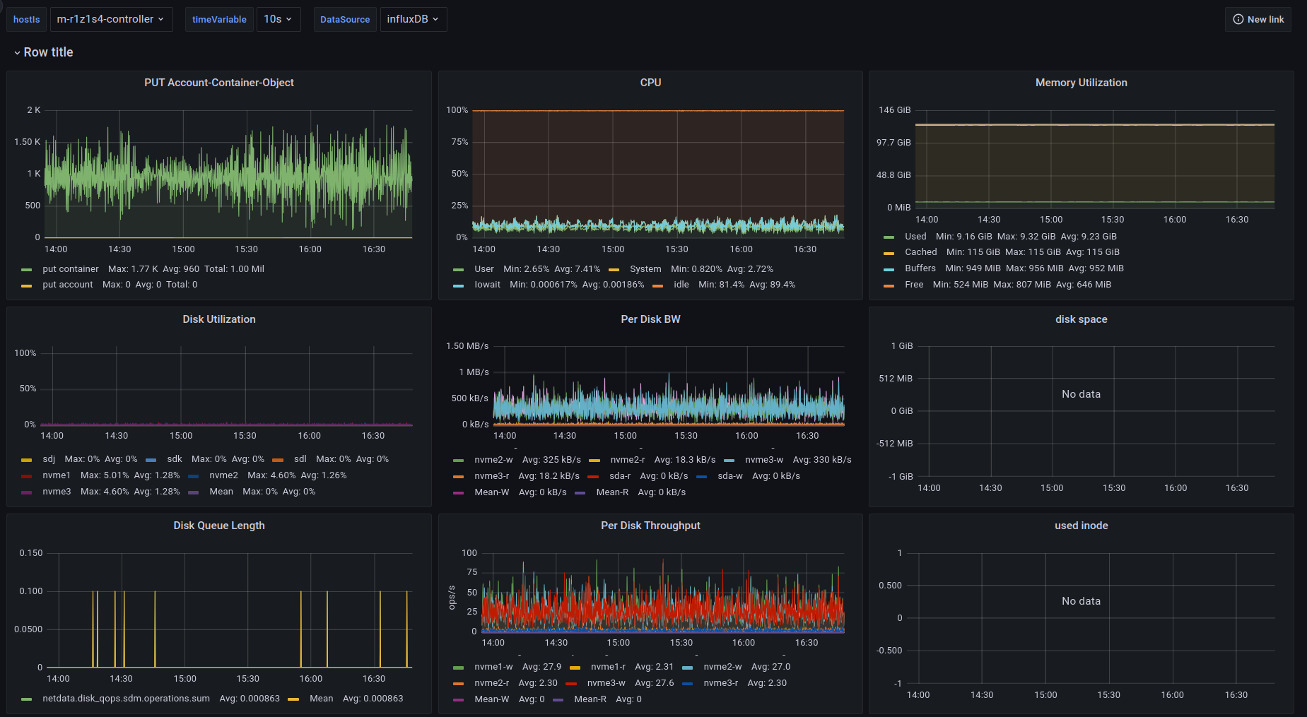Click the Disk Queue Length panel title
1307x717 pixels.
219,526
